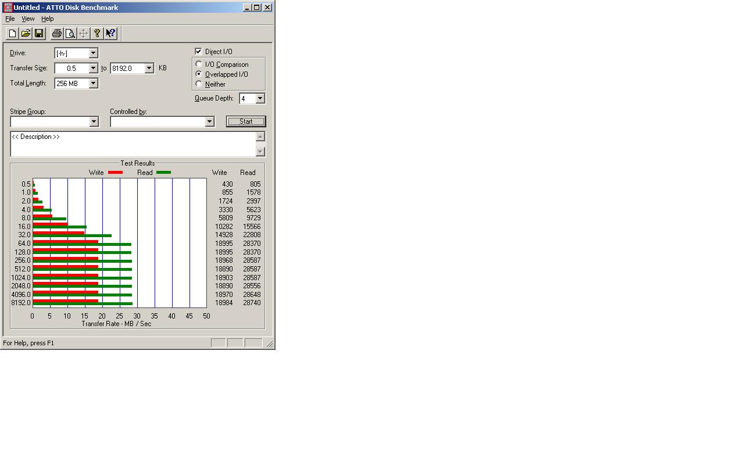Open the File menu
This screenshot has height=465, width=744.
pos(10,19)
